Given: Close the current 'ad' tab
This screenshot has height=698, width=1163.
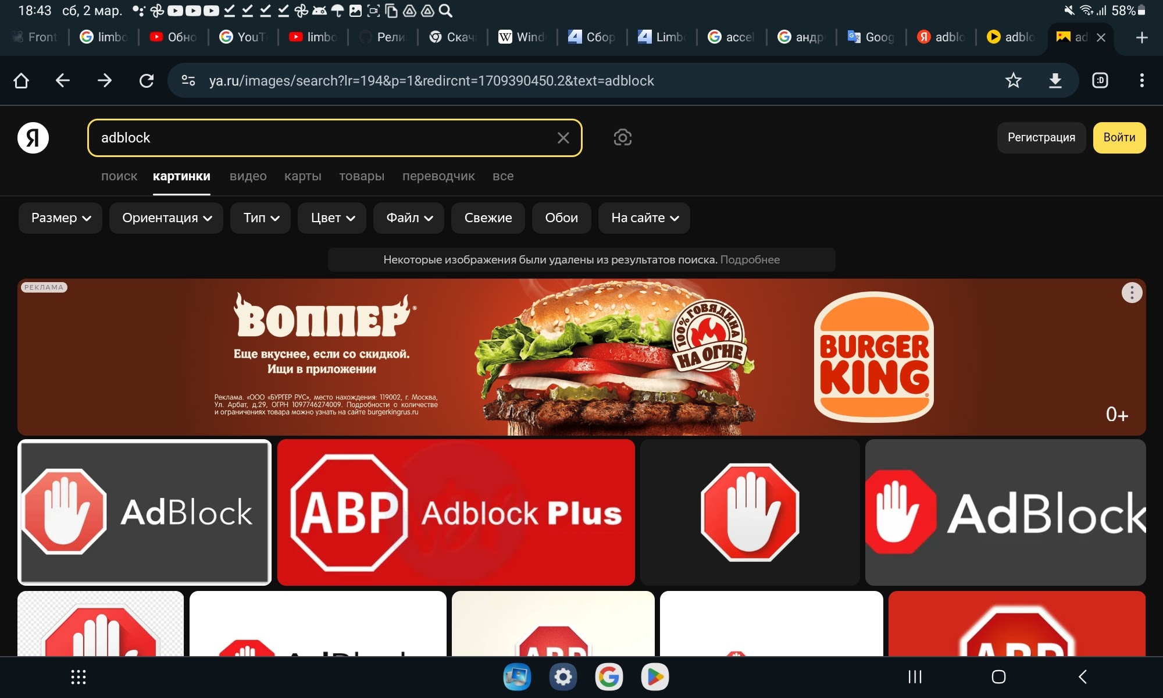Looking at the screenshot, I should click(1101, 37).
